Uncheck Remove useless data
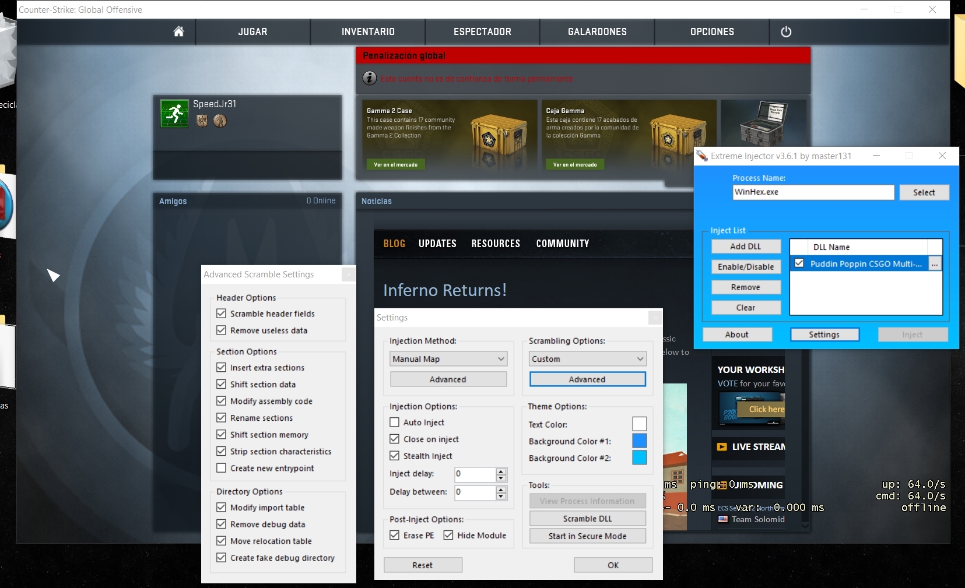 tap(221, 330)
